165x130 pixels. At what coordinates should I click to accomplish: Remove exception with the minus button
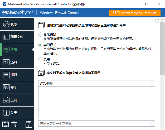(x=152, y=84)
